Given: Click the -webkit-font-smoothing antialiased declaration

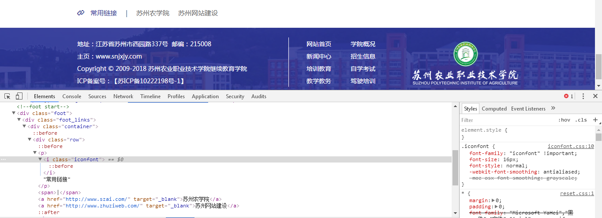Looking at the screenshot, I should 525,172.
